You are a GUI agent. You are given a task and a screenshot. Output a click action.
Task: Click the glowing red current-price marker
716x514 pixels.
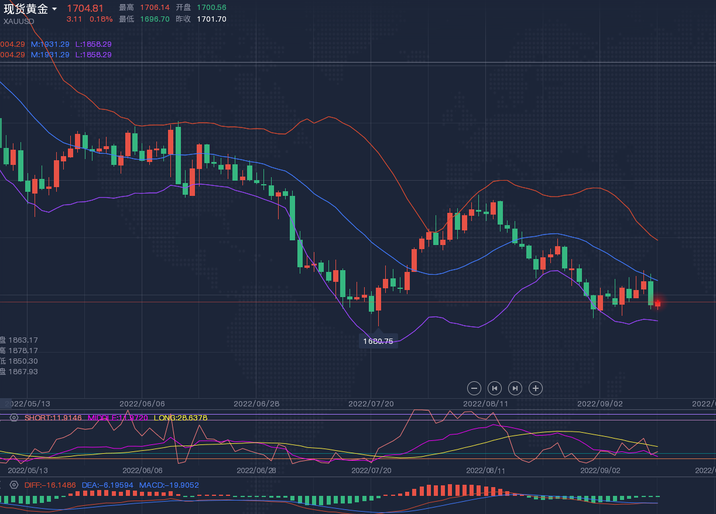(x=657, y=303)
